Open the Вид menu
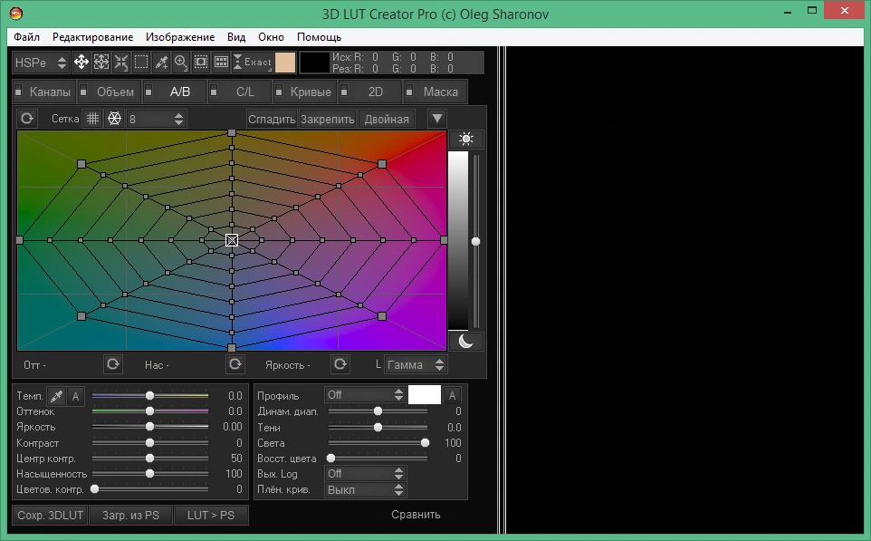 click(236, 36)
